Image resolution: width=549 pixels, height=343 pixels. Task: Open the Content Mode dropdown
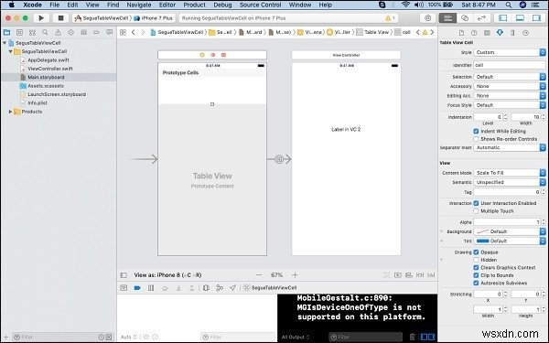point(510,173)
